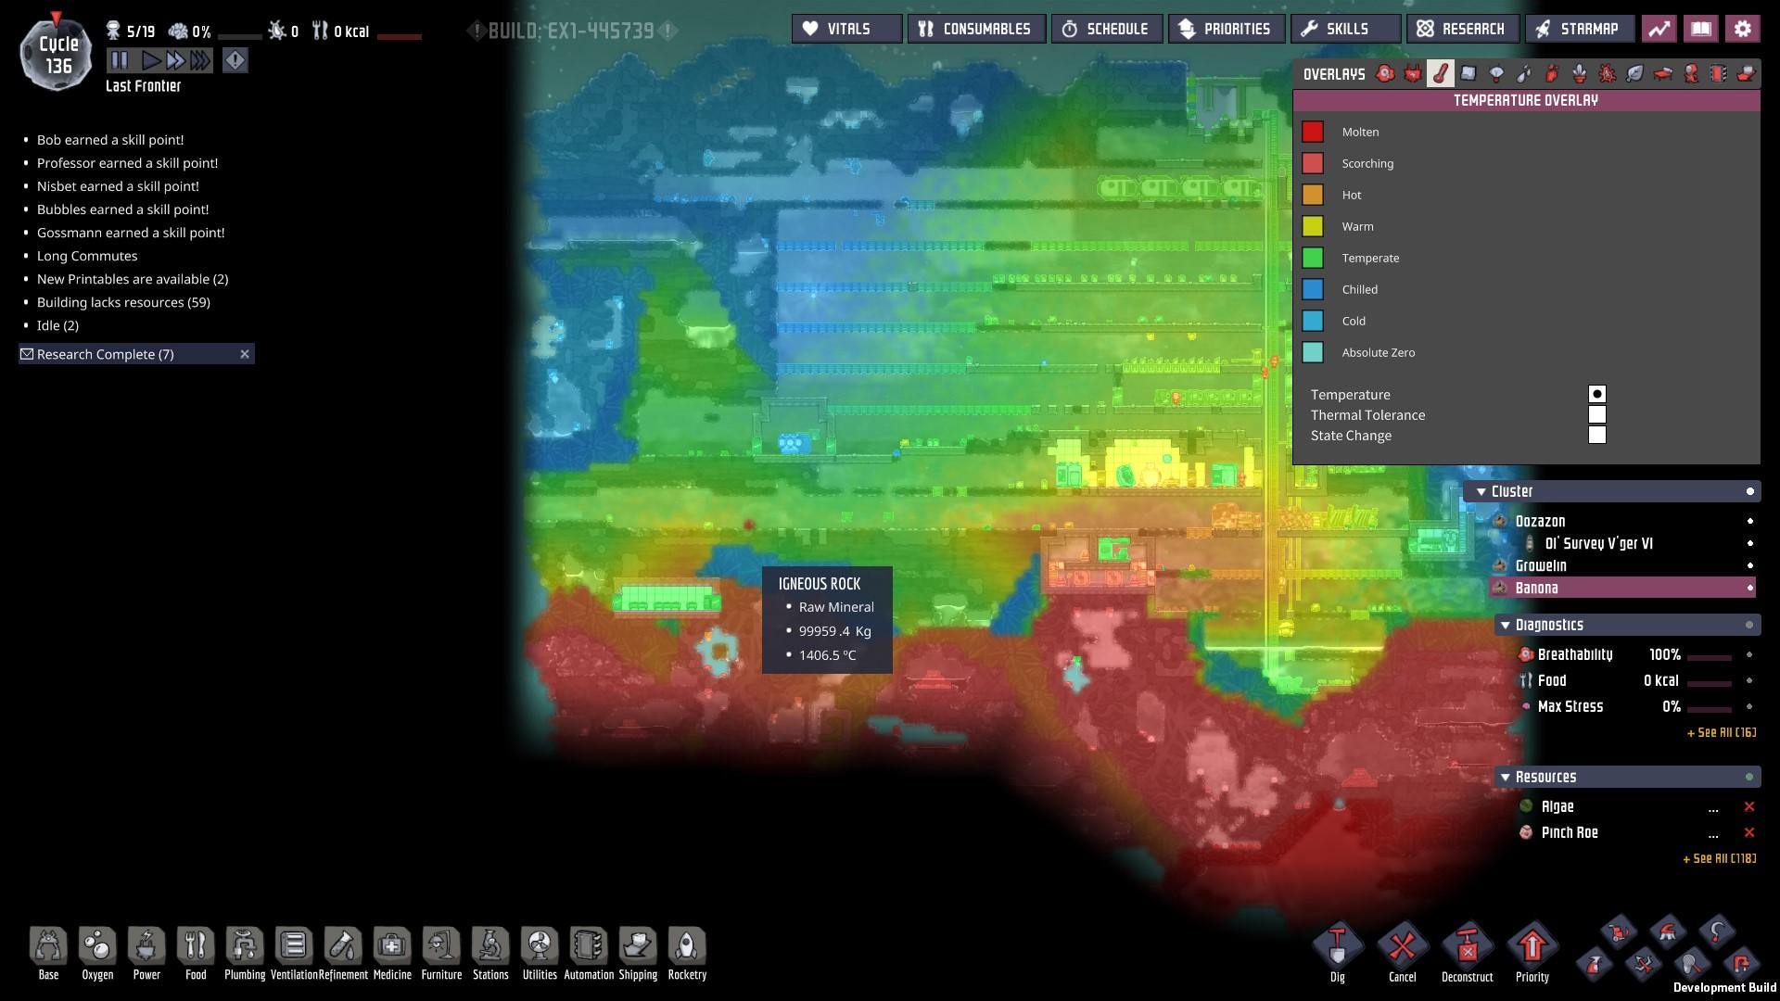This screenshot has width=1780, height=1001.
Task: Open the Power overlay
Action: coord(1412,74)
